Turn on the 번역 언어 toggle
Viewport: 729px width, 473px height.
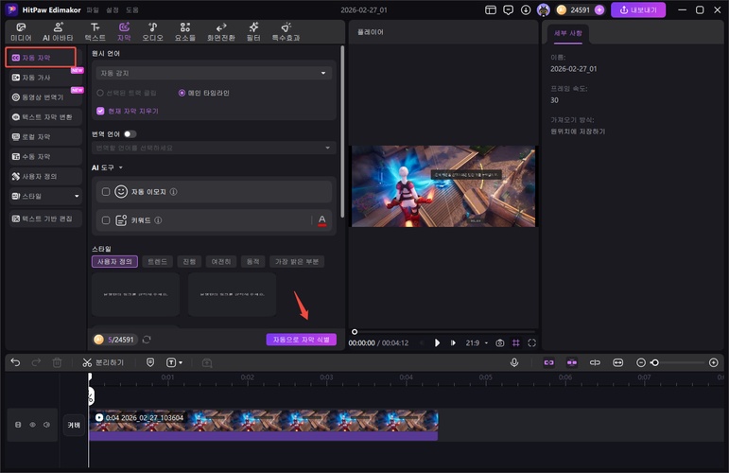tap(129, 134)
